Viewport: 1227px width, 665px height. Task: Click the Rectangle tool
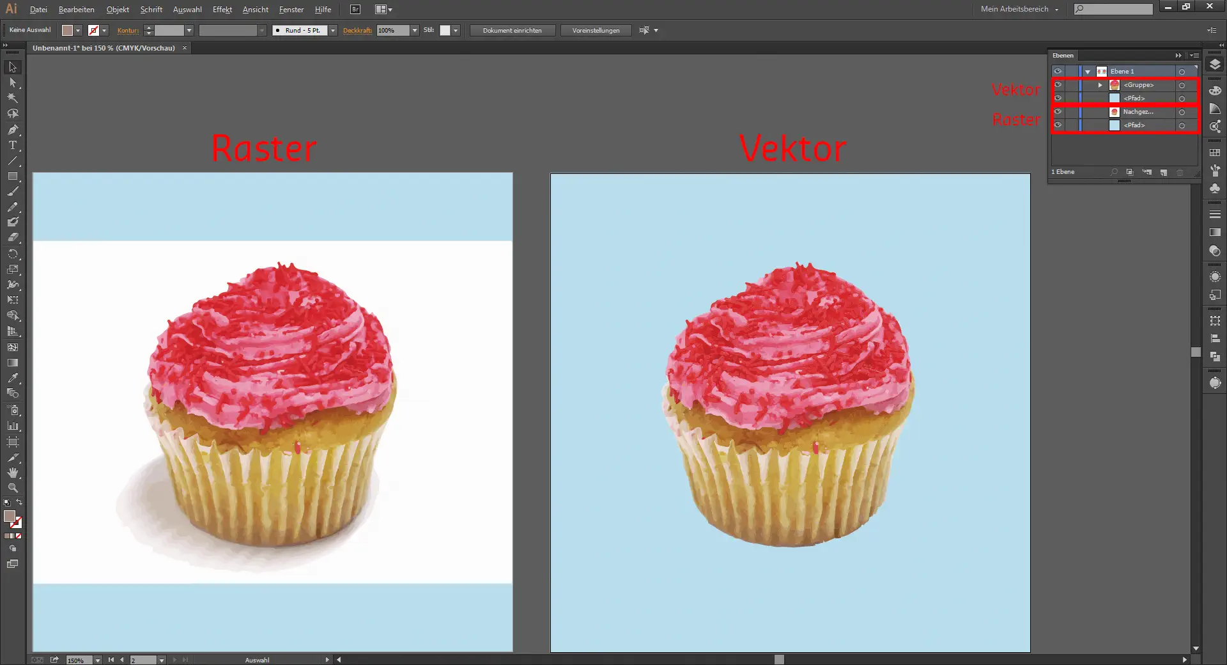coord(12,176)
